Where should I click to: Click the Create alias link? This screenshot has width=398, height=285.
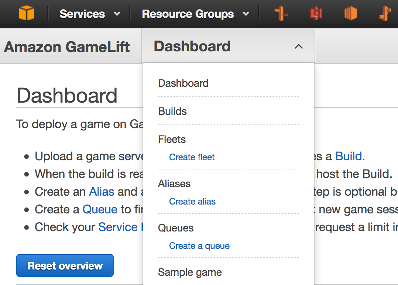(x=192, y=201)
